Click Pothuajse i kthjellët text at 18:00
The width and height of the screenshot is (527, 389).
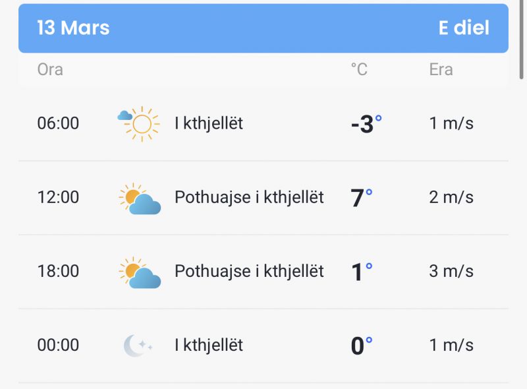[x=249, y=271]
